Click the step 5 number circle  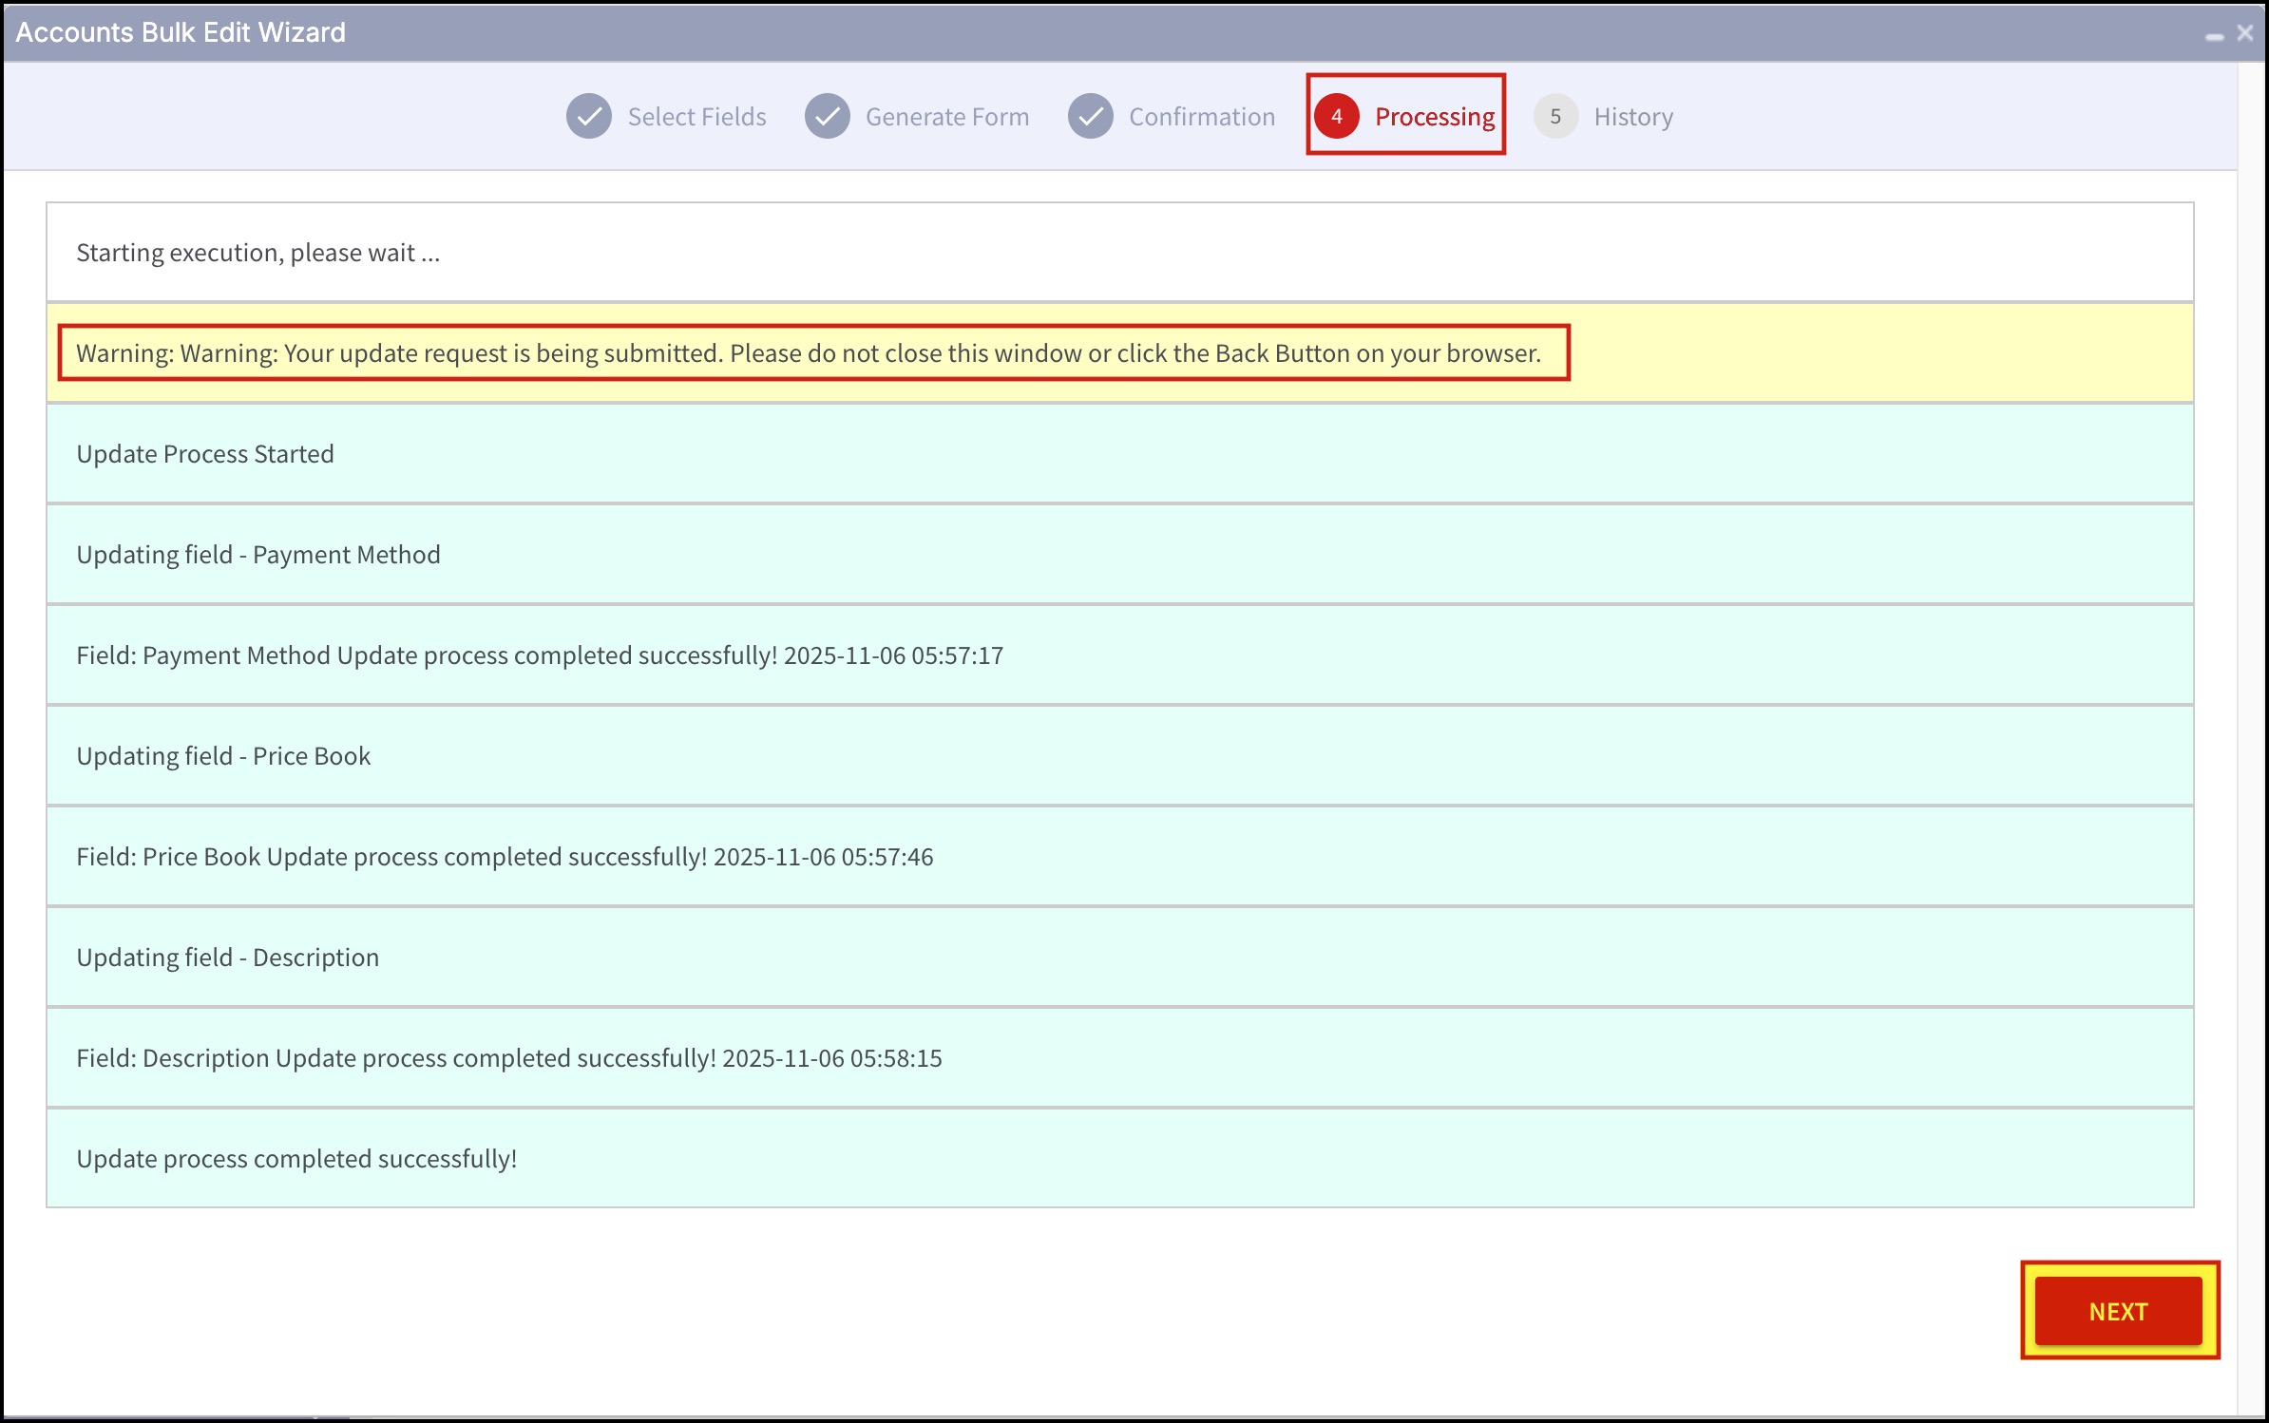(1555, 117)
